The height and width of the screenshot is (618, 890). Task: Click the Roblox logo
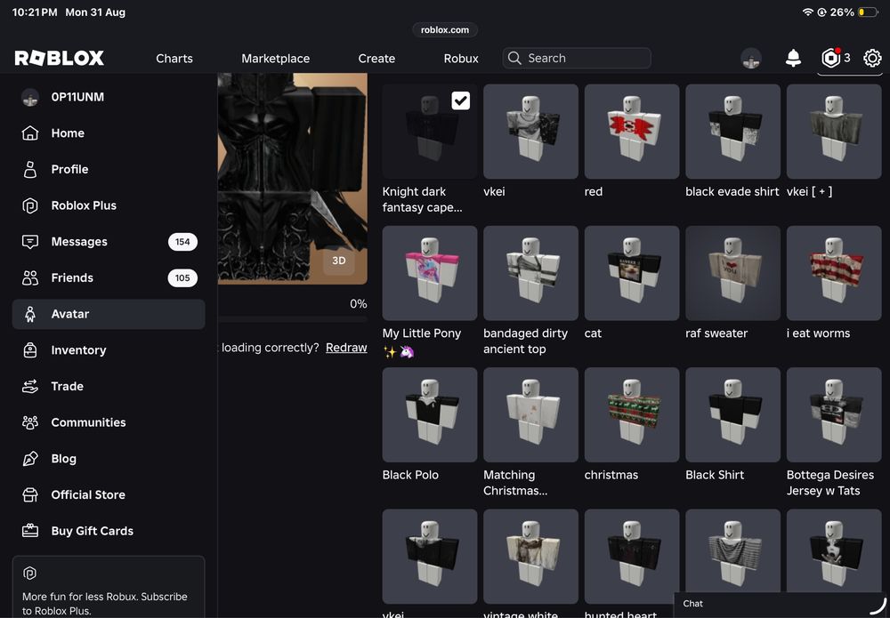click(59, 58)
